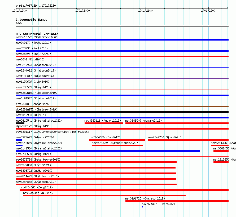Click tiny blue marker under nsv5635461
This screenshot has width=236, height=217.
tap(142, 207)
